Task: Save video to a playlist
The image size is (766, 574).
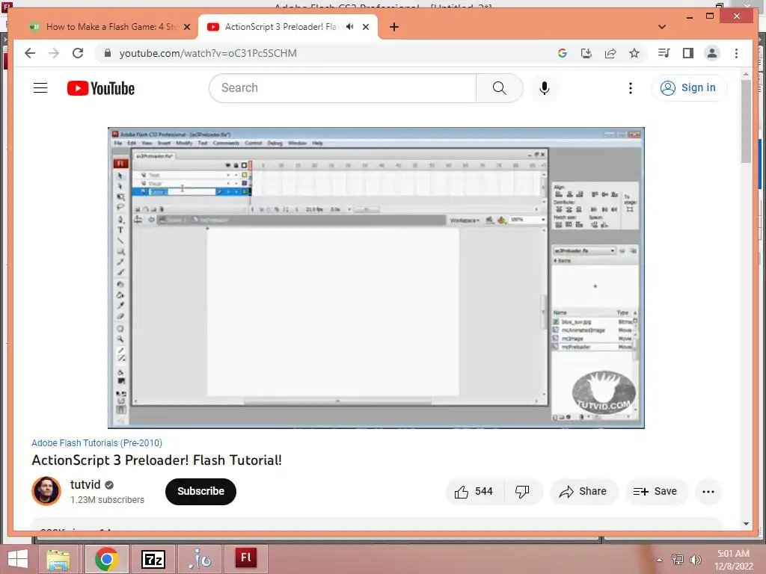Action: tap(655, 492)
